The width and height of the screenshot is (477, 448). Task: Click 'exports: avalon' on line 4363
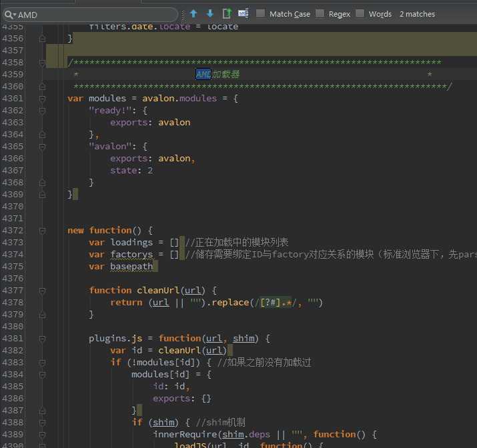(x=150, y=123)
